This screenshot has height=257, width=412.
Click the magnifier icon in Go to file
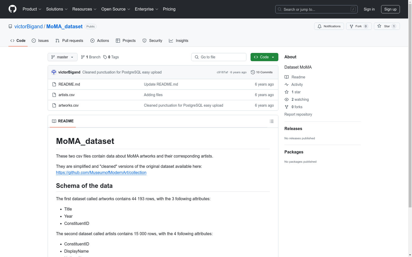pos(197,57)
